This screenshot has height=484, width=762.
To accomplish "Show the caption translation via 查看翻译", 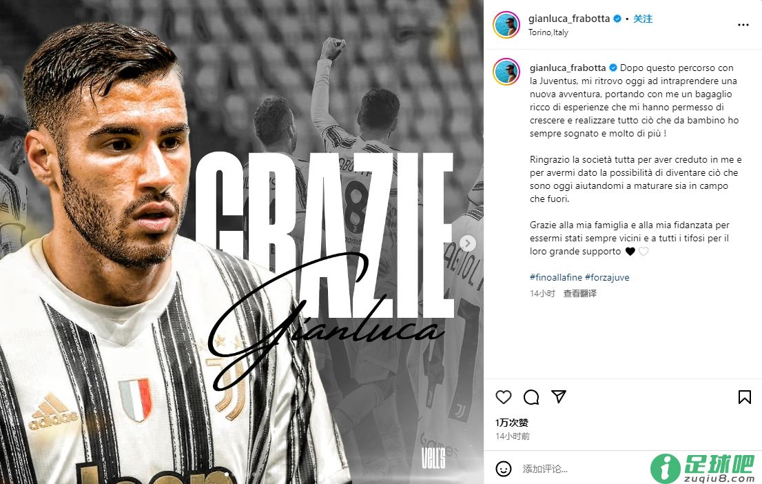I will [579, 293].
